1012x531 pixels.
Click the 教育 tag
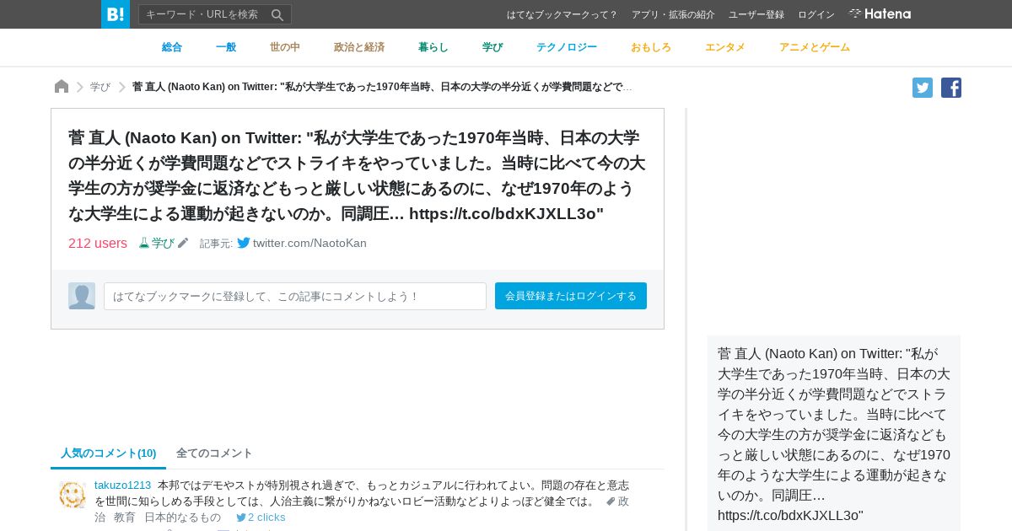coord(125,517)
